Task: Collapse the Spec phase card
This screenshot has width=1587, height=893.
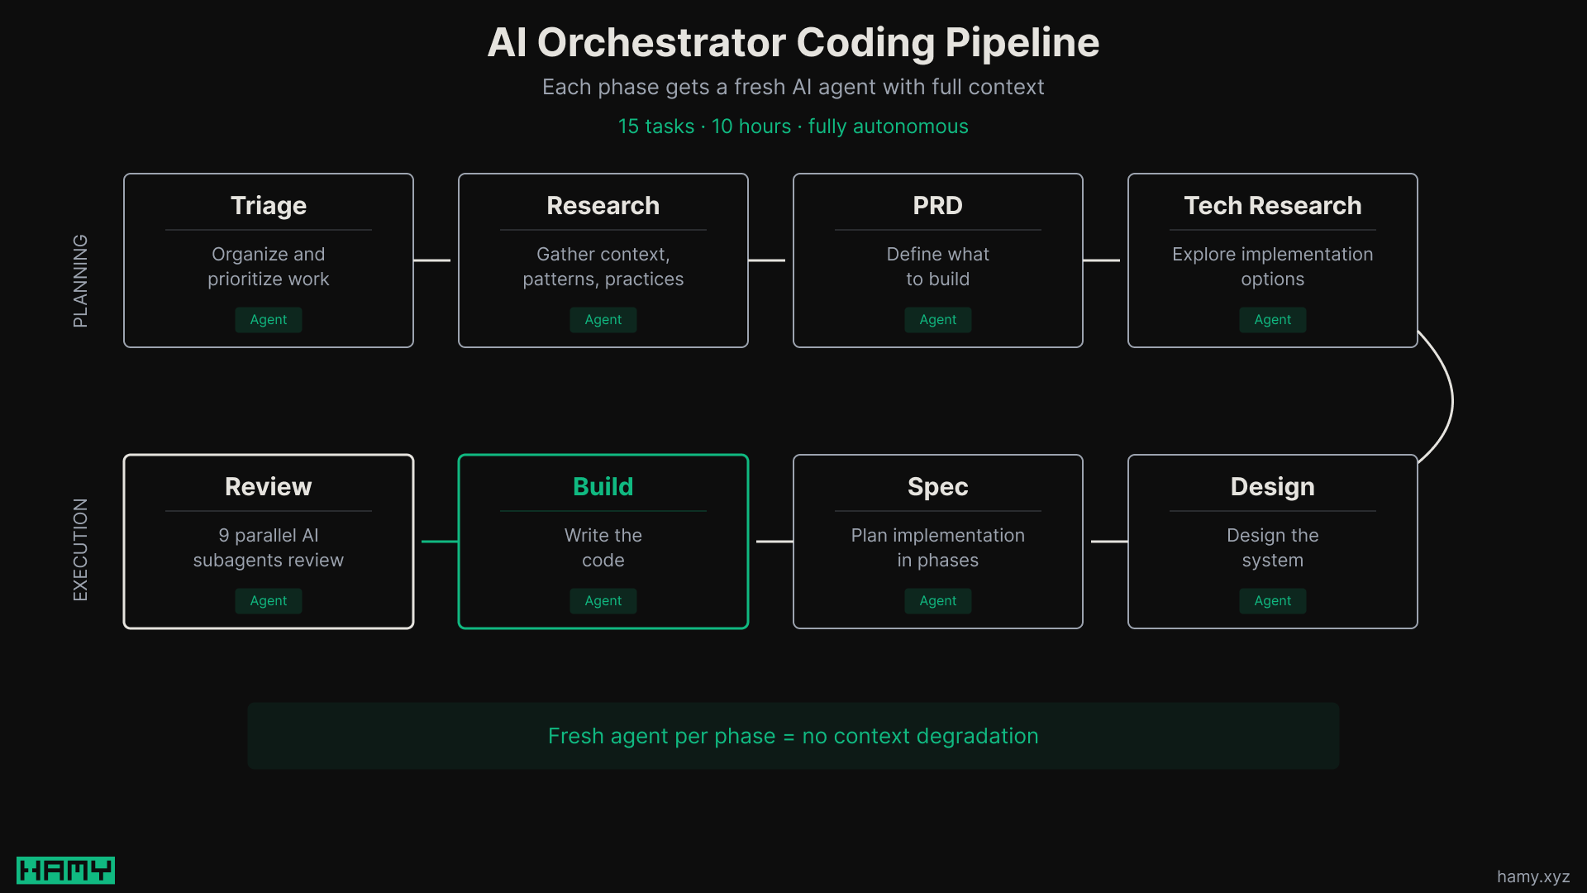Action: tap(937, 542)
